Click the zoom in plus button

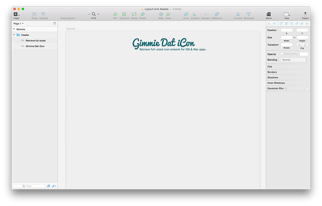click(98, 14)
